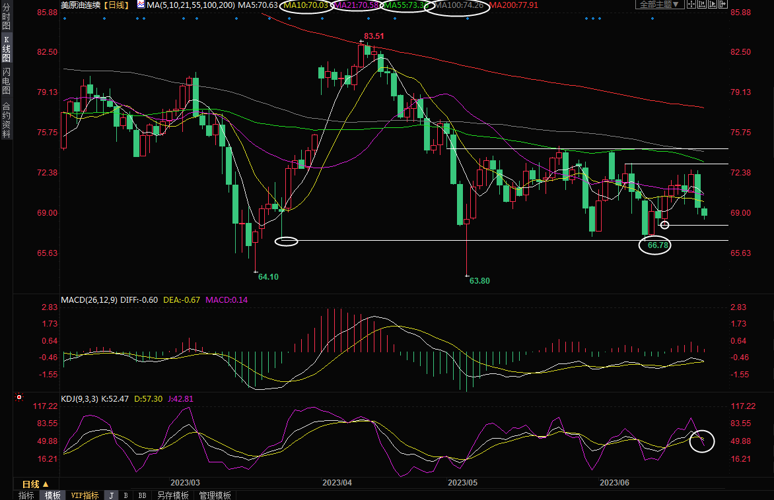This screenshot has height=500, width=774.
Task: Click the MA indicator chart icon
Action: pos(141,5)
